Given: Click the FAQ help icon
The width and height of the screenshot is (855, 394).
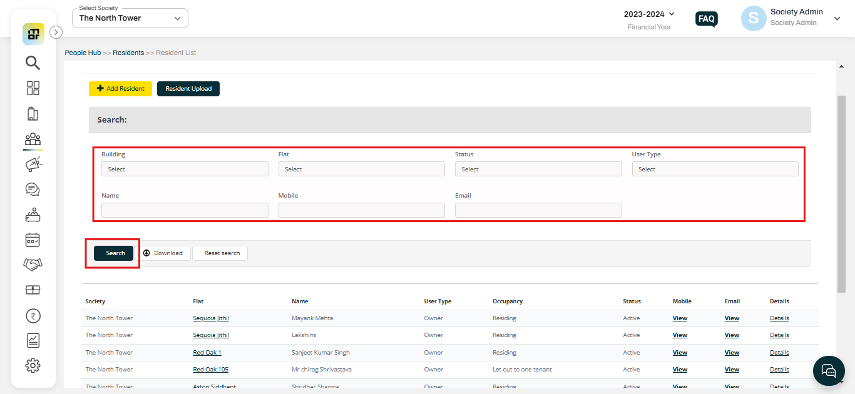Looking at the screenshot, I should [x=706, y=19].
